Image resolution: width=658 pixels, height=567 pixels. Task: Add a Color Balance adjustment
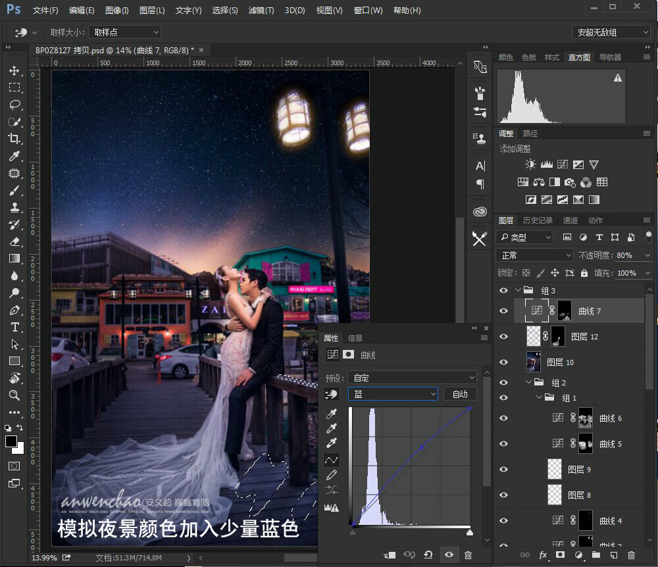pyautogui.click(x=539, y=182)
